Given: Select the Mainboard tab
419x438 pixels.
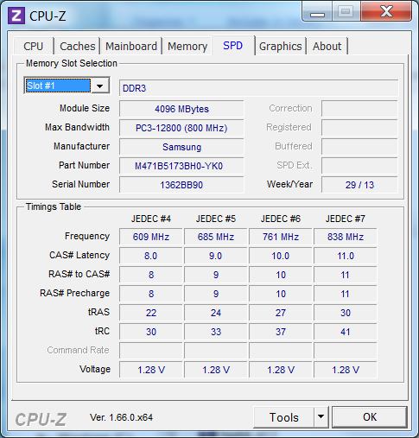Looking at the screenshot, I should 131,46.
